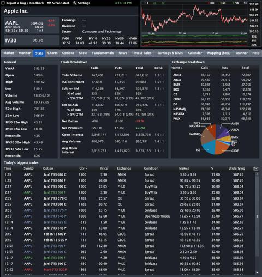Select the red Mar16'13 520 P row
This screenshot has height=277, width=262.
129,270
